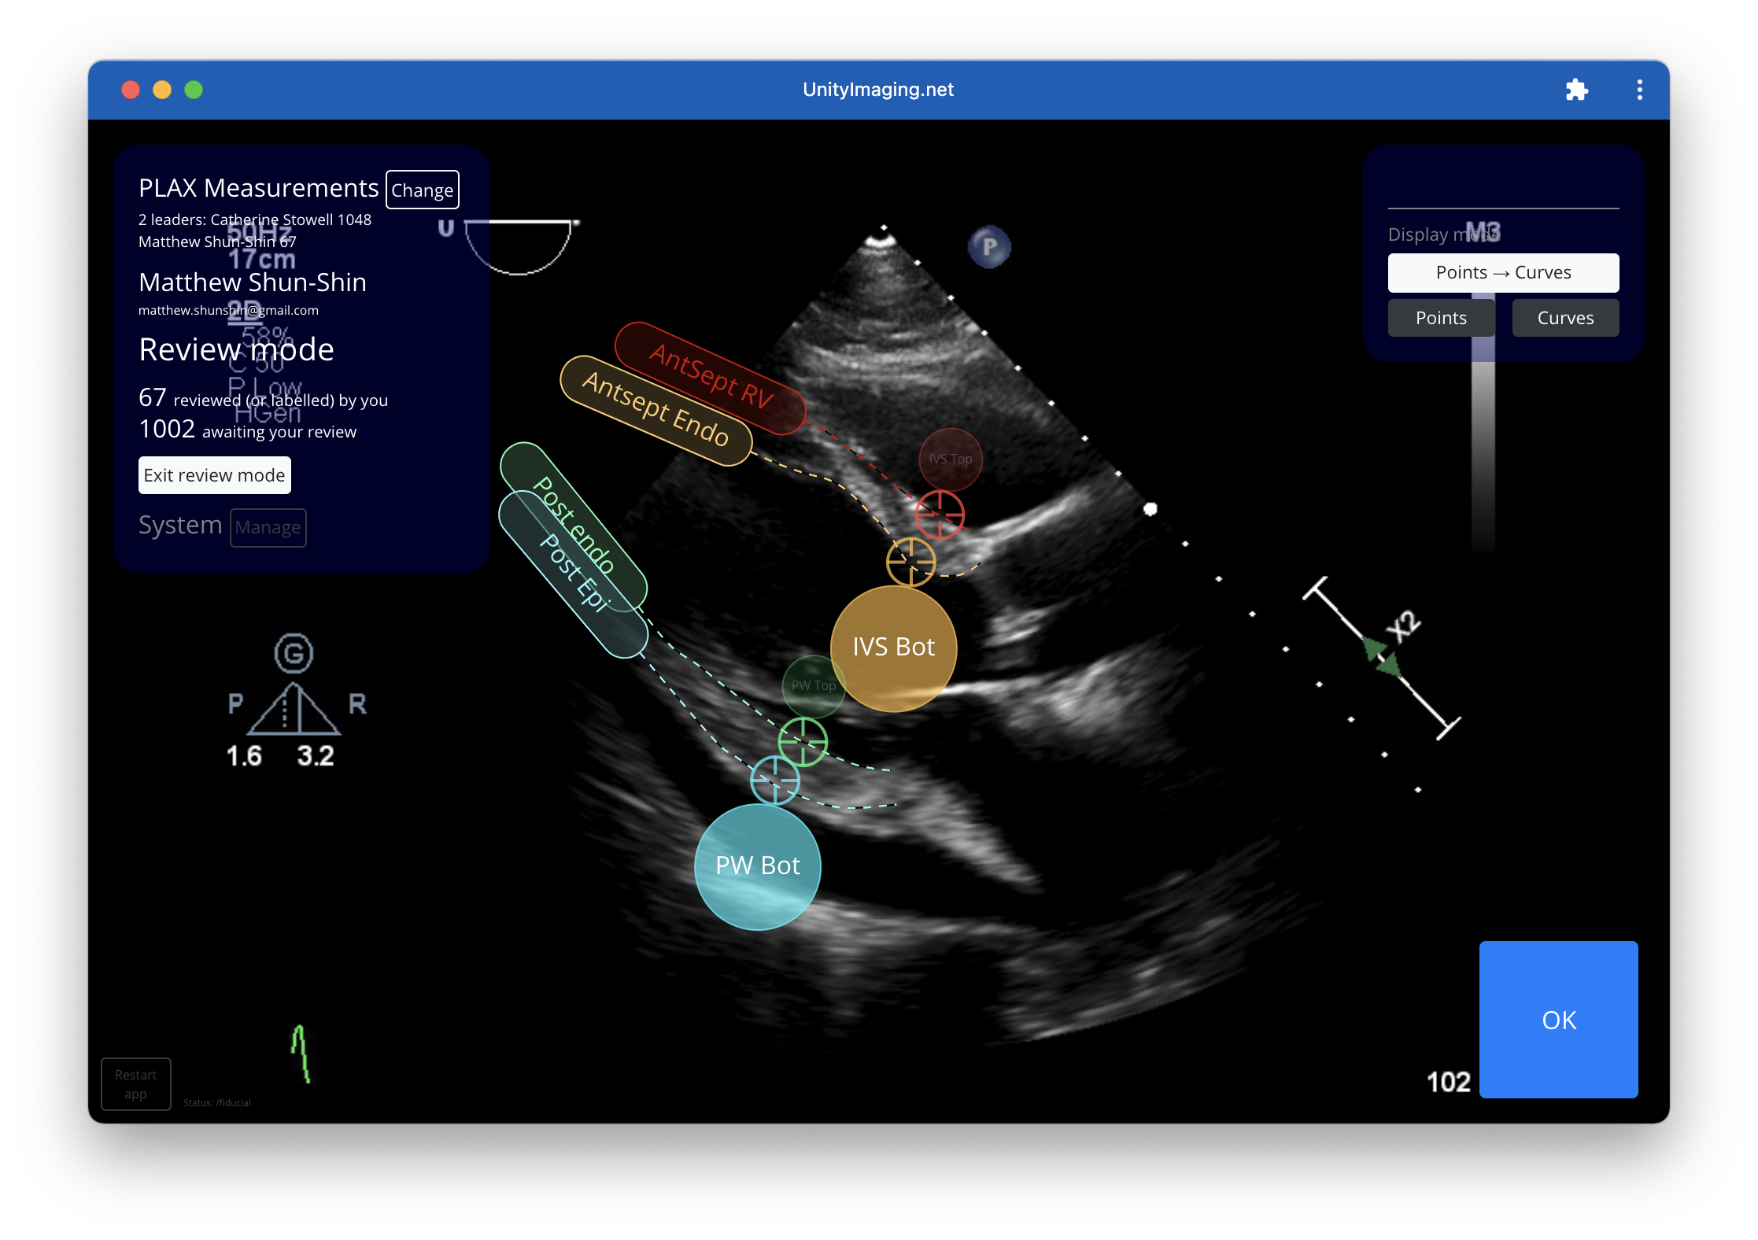1758x1240 pixels.
Task: Click the 1002 awaiting your review count
Action: coord(247,430)
